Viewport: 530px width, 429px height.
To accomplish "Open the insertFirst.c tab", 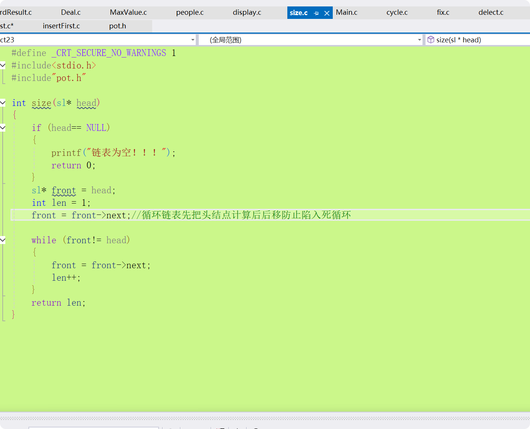I will pos(61,26).
